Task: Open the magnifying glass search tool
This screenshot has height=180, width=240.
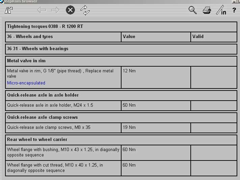Action: (192, 10)
